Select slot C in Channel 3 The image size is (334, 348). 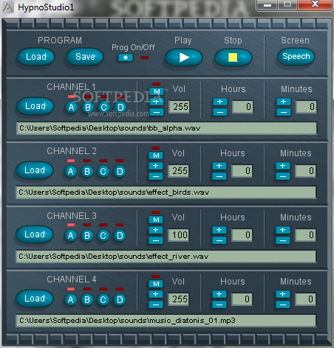(103, 236)
